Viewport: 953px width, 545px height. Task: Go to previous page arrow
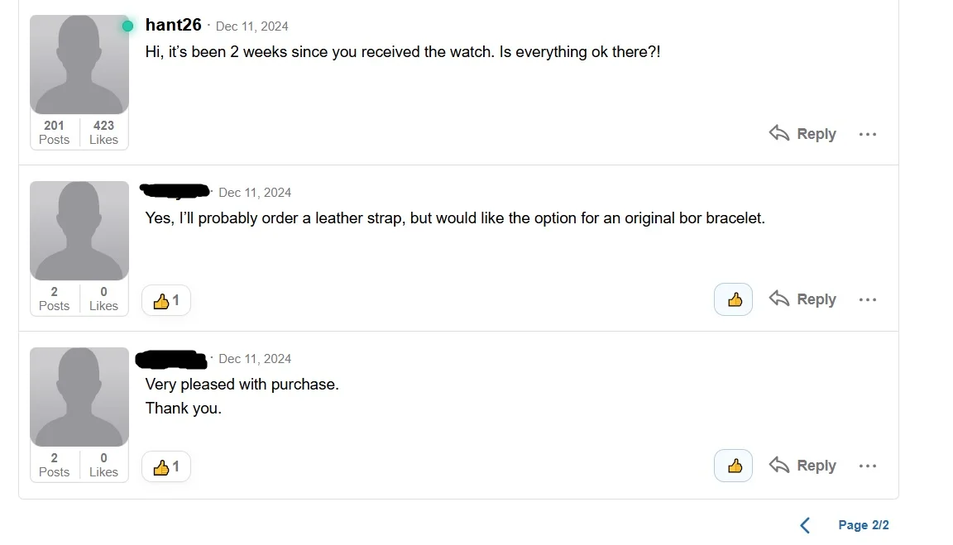pyautogui.click(x=805, y=525)
